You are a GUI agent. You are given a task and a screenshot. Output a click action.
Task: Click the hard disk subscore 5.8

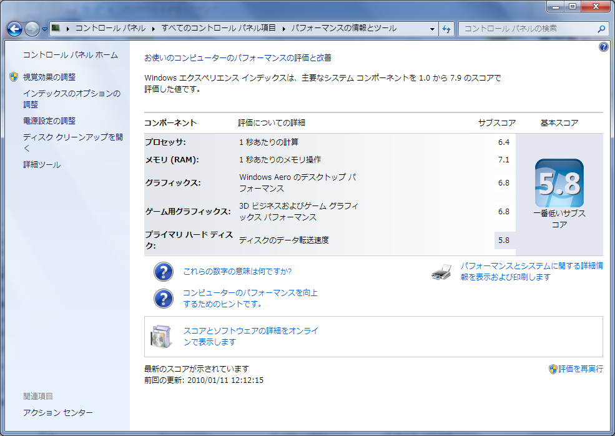point(504,240)
